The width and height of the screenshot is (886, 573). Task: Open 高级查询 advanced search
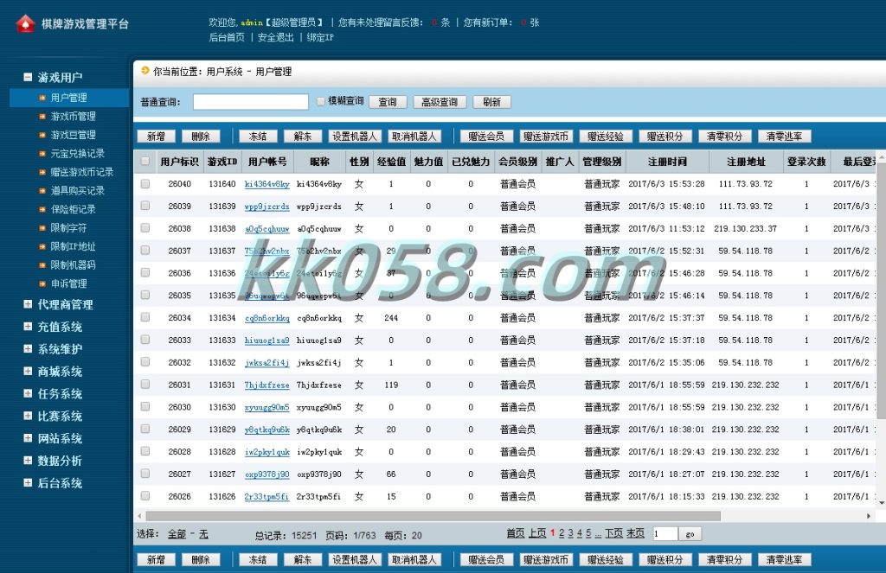click(440, 102)
